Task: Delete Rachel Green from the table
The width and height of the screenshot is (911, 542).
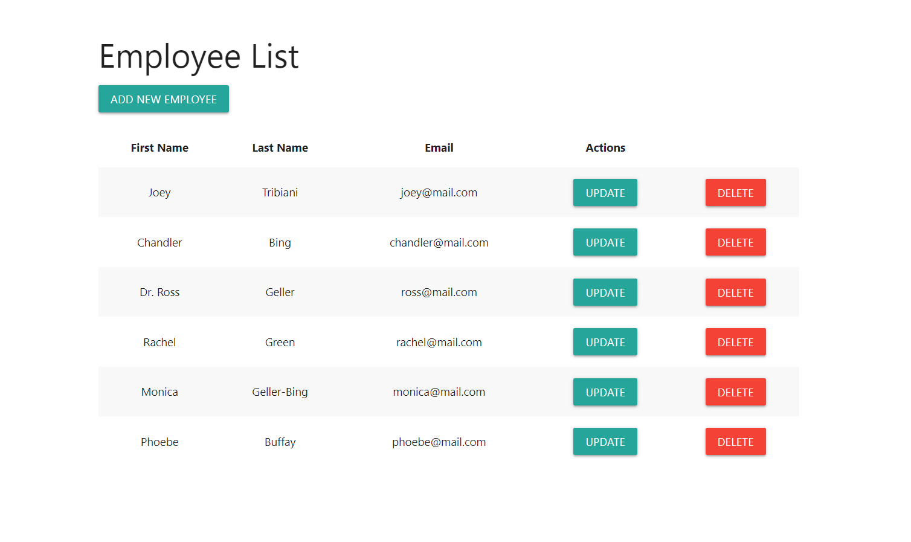Action: [735, 341]
